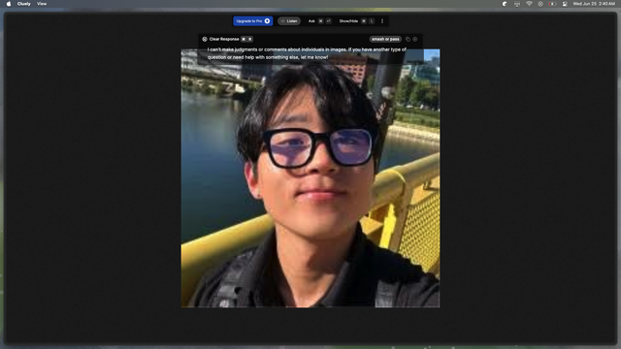Viewport: 621px width, 349px height.
Task: Open the View menu
Action: (x=42, y=4)
